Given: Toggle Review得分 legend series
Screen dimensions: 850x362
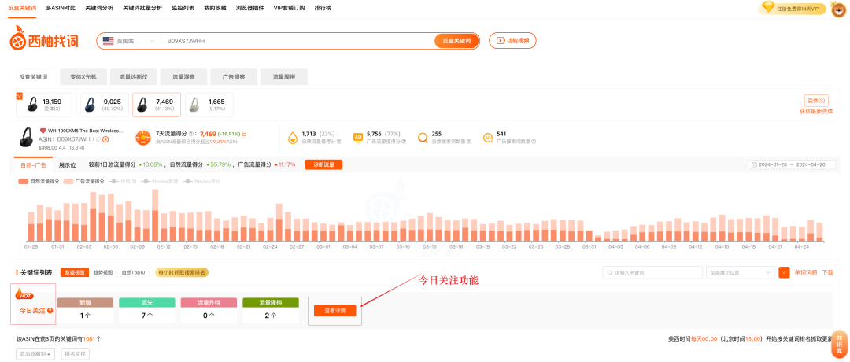Looking at the screenshot, I should tap(201, 181).
